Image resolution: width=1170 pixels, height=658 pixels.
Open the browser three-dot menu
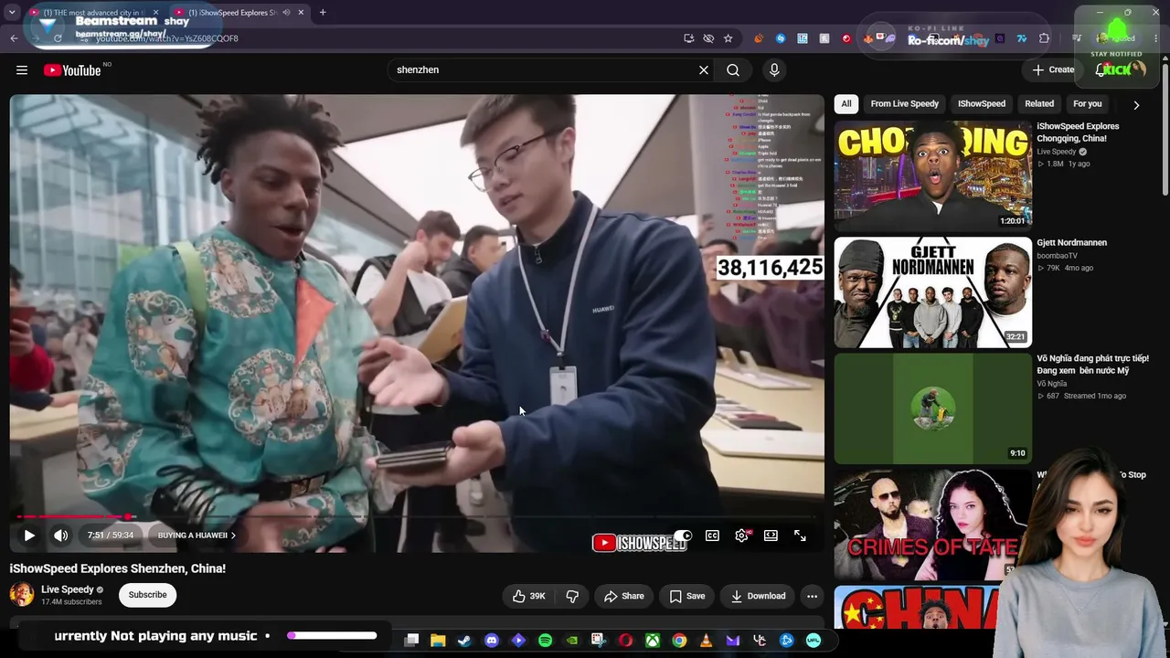1156,38
